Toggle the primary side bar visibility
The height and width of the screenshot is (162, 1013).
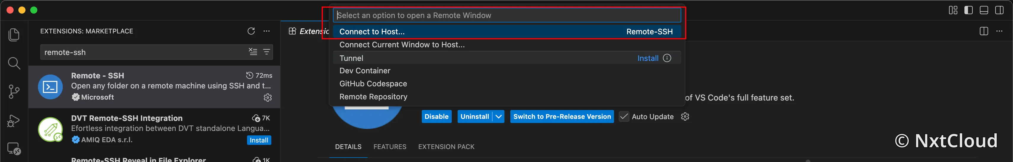(x=969, y=10)
